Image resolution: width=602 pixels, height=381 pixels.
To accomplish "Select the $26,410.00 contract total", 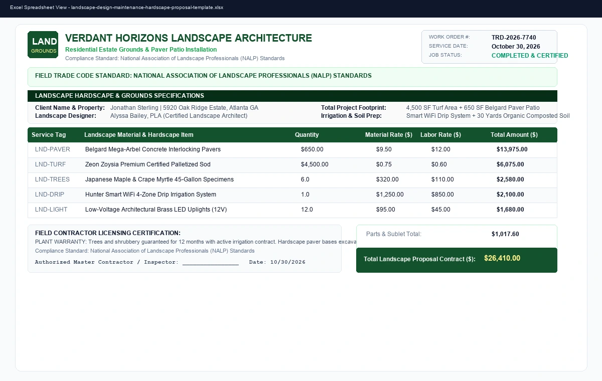I will coord(502,258).
